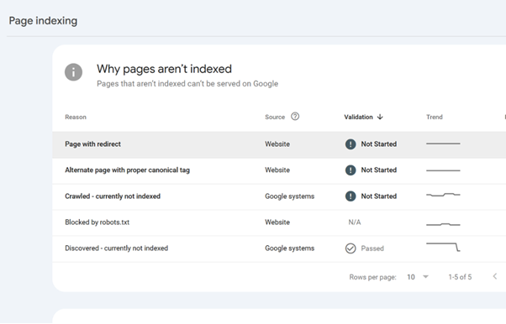Open the Page with redirect row
The image size is (506, 324).
279,144
